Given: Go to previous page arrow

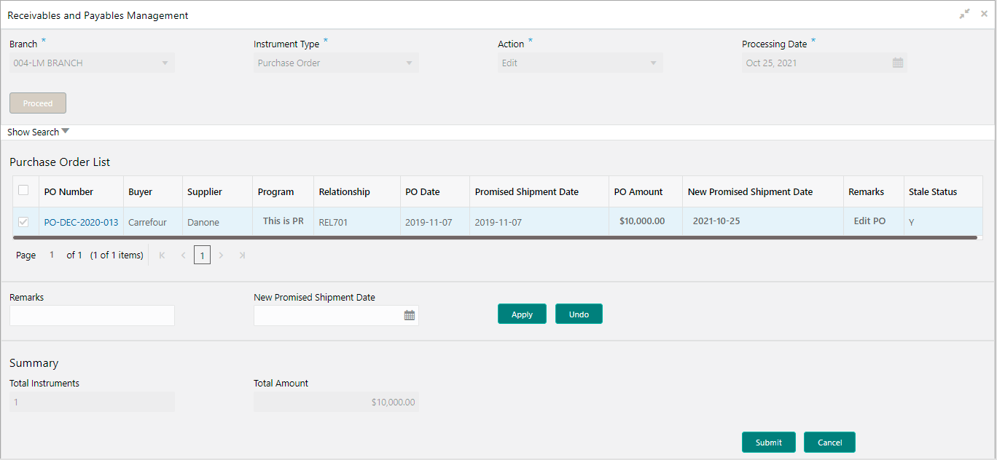Looking at the screenshot, I should point(183,255).
